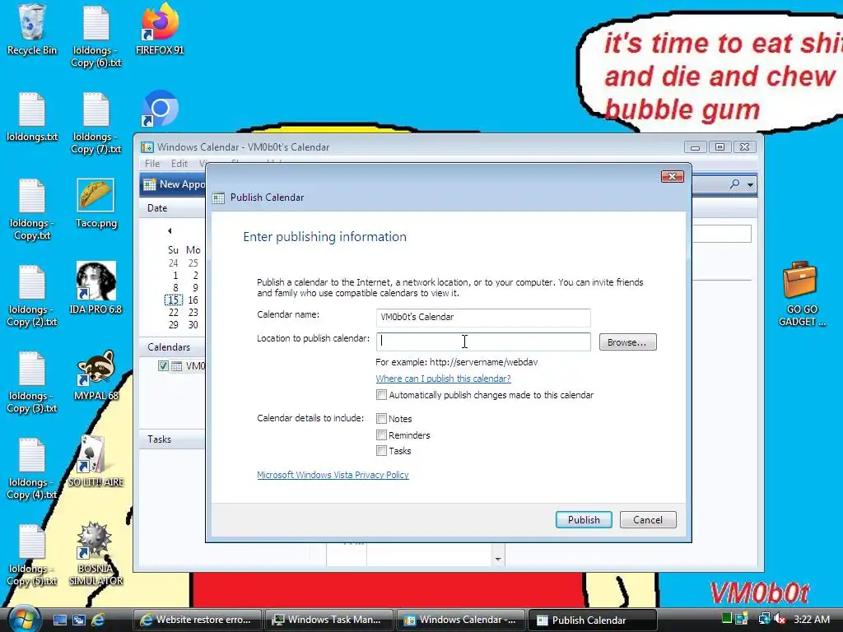Switch to Website restore error taskbar item
Image resolution: width=843 pixels, height=632 pixels.
pyautogui.click(x=197, y=620)
